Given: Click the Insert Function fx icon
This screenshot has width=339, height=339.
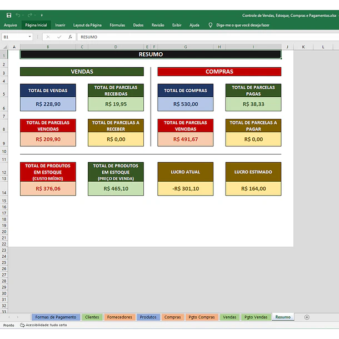Looking at the screenshot, I should point(70,37).
